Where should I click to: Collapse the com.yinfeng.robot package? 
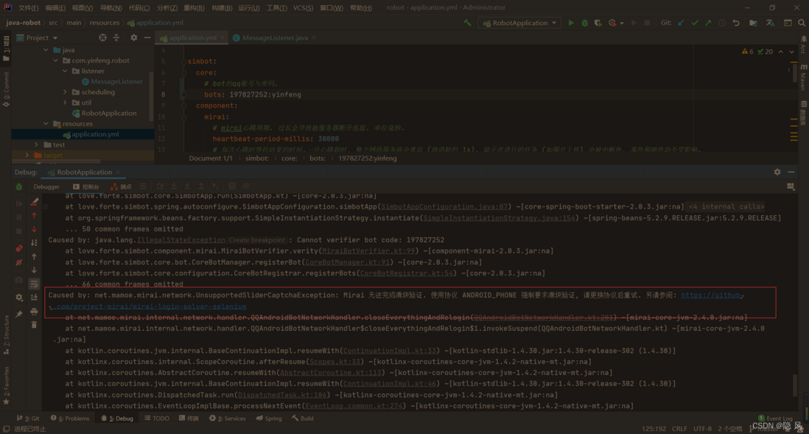pos(55,60)
